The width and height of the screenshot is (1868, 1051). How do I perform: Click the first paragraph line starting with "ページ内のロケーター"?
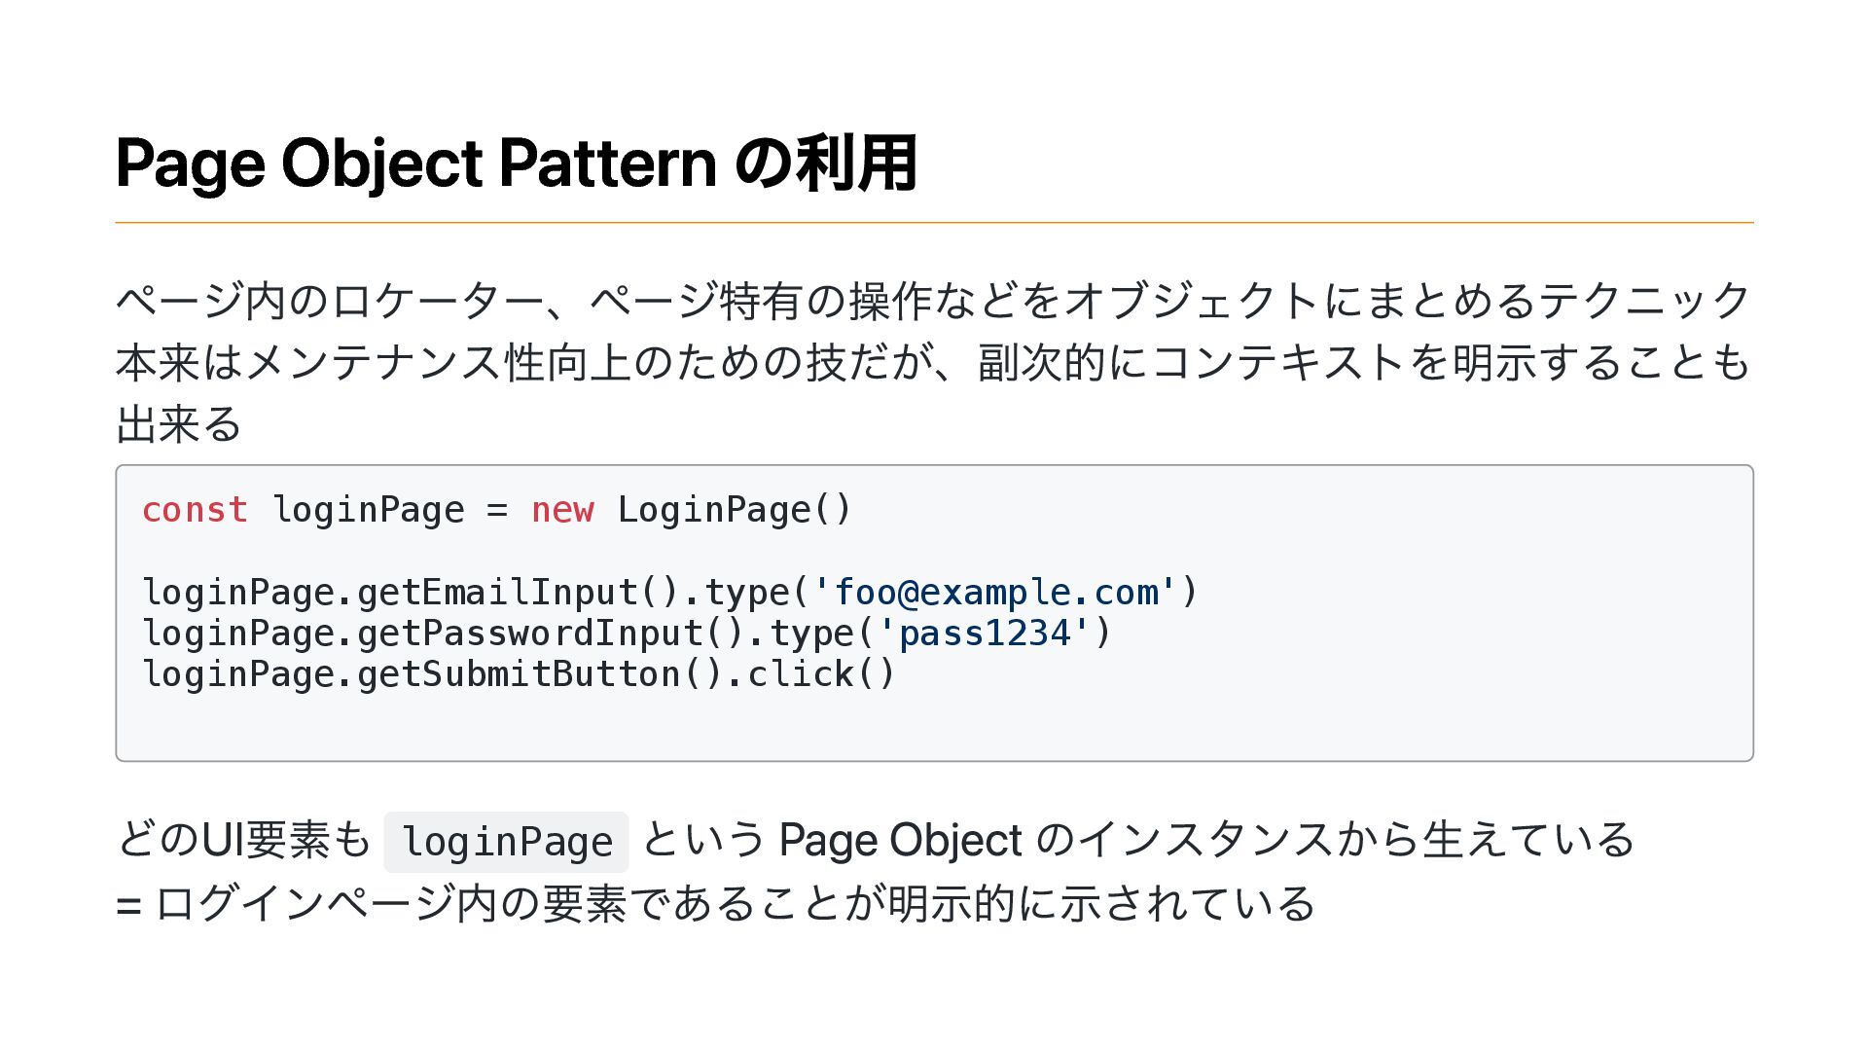tap(932, 300)
